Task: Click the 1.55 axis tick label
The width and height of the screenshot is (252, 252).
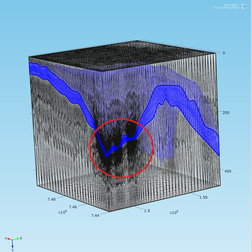Action: coord(203,197)
